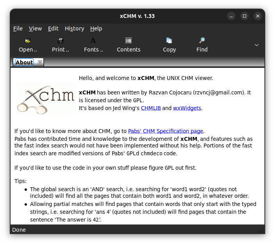
Task: Open the Edit menu
Action: click(x=53, y=28)
